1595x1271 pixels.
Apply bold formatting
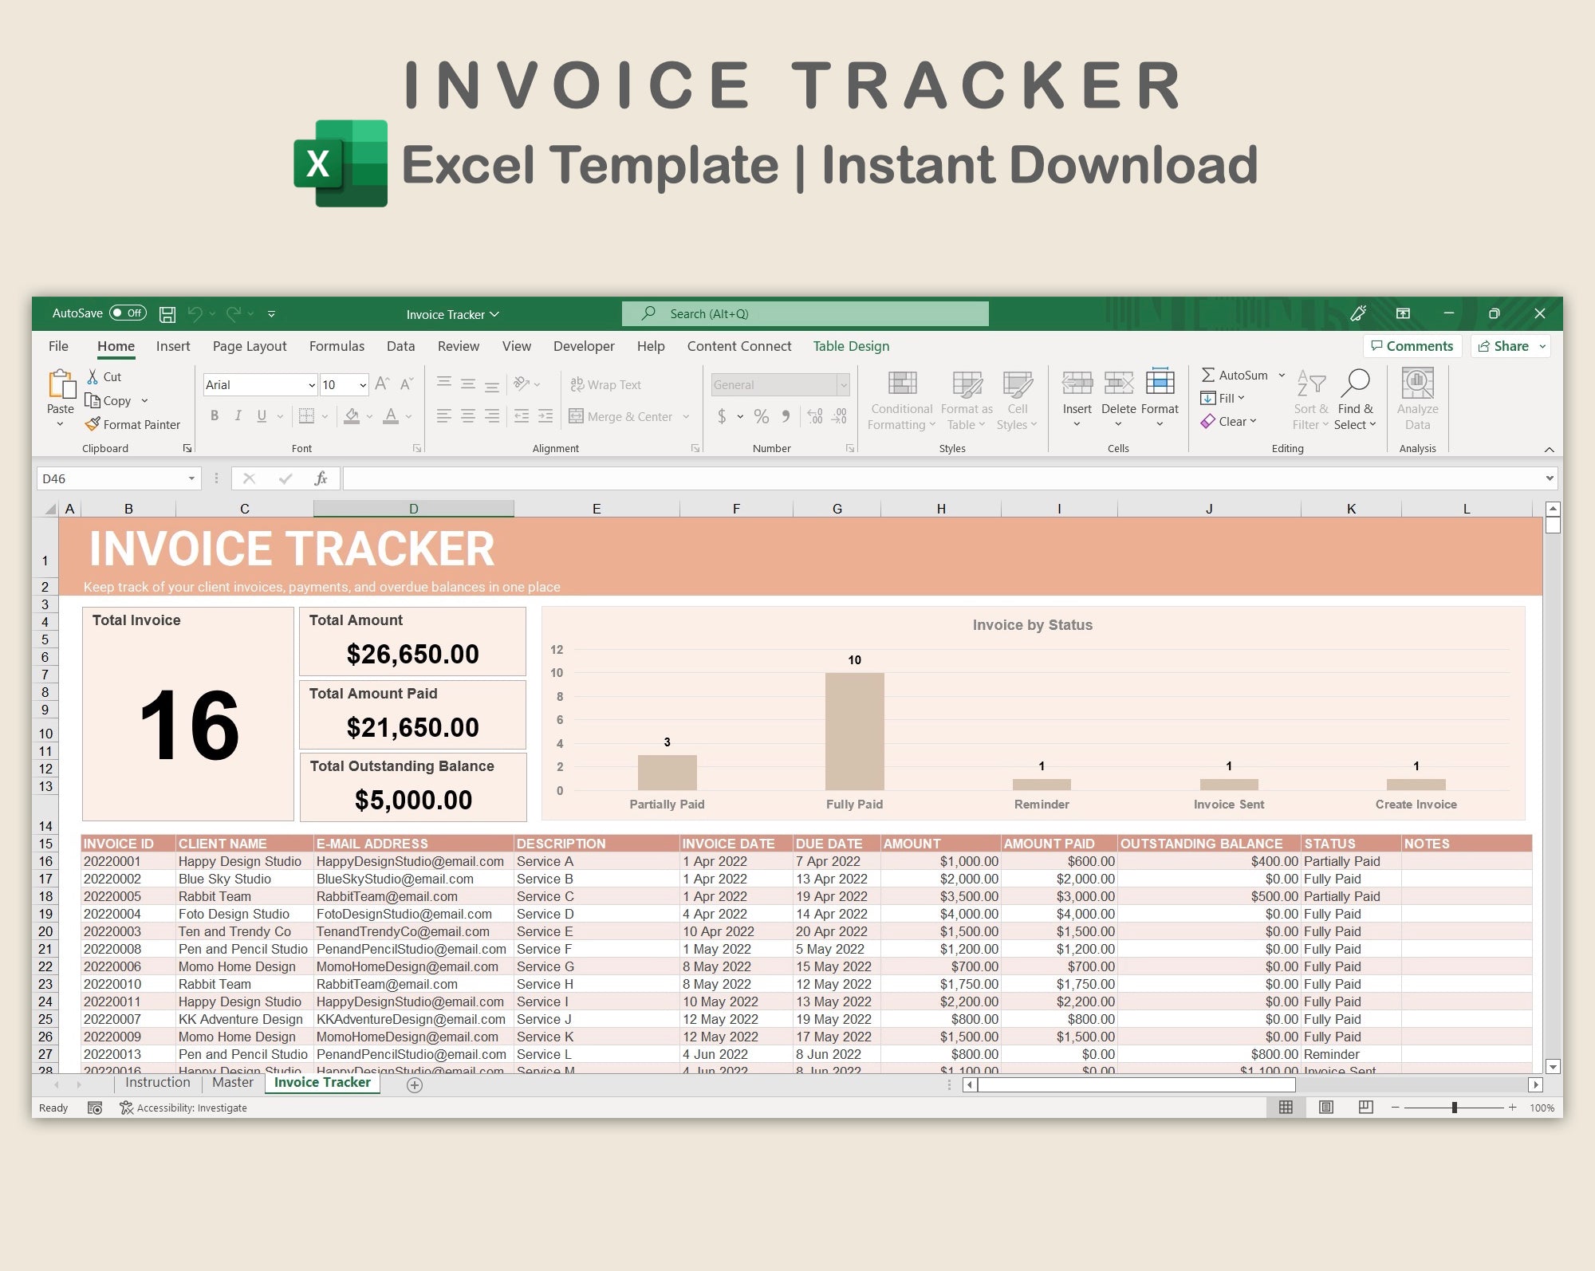pos(214,415)
